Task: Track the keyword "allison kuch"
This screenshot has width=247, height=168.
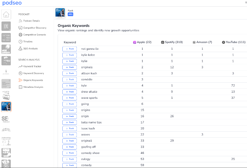Action: [x=70, y=74]
